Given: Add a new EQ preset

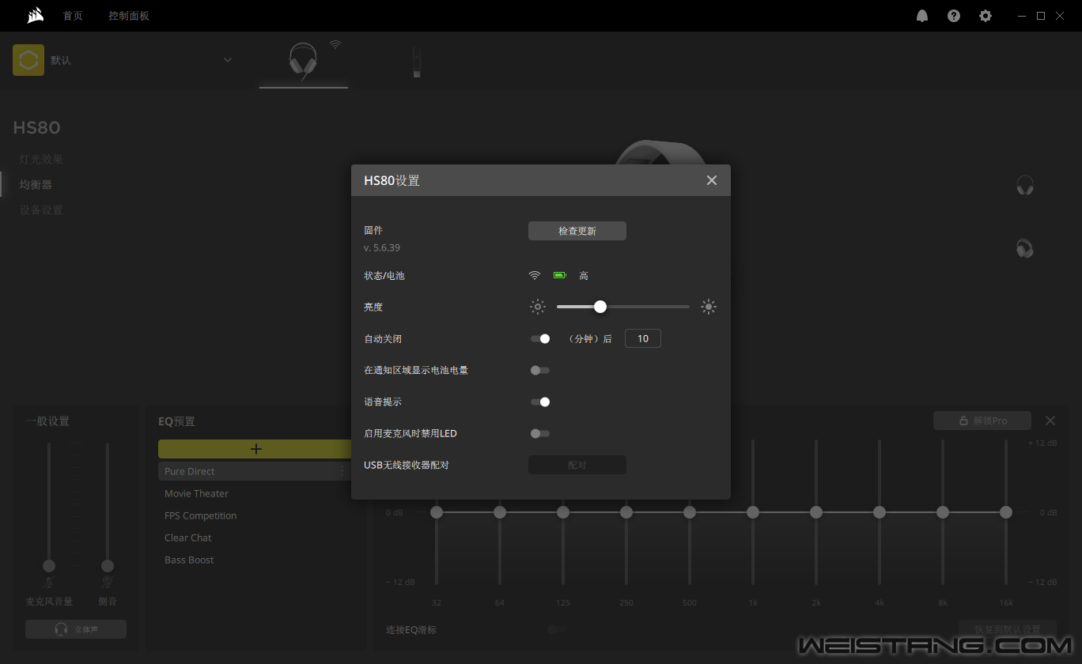Looking at the screenshot, I should [x=255, y=449].
